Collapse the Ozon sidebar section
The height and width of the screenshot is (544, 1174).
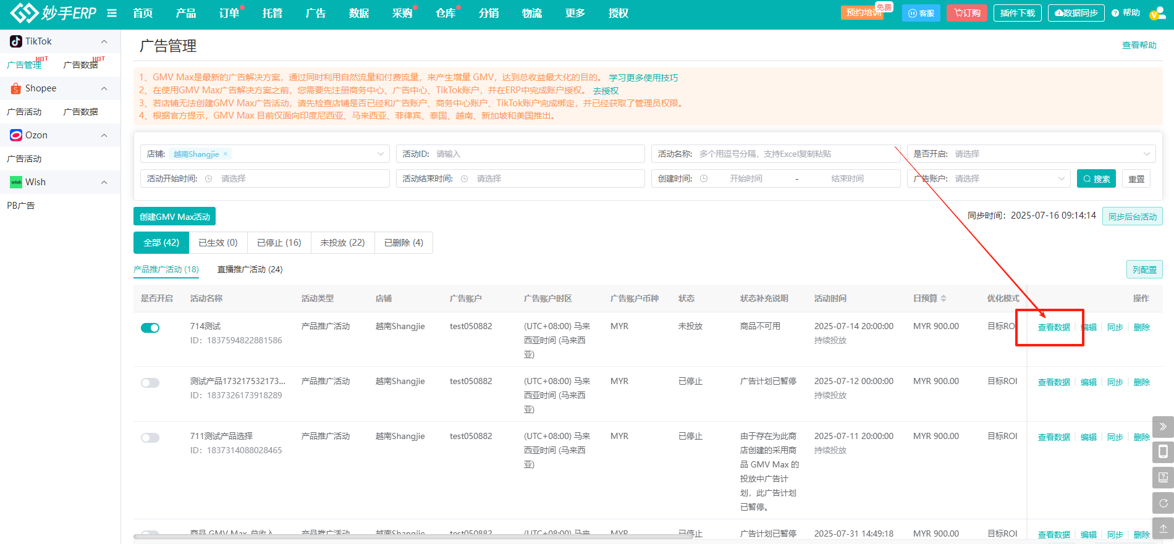point(104,135)
